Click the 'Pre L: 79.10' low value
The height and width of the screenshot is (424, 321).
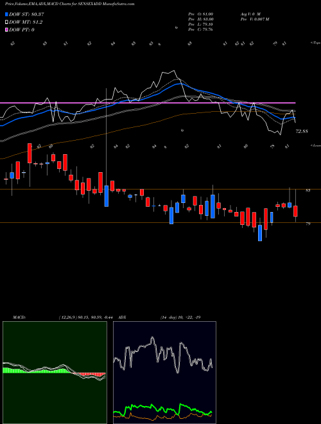coord(201,24)
